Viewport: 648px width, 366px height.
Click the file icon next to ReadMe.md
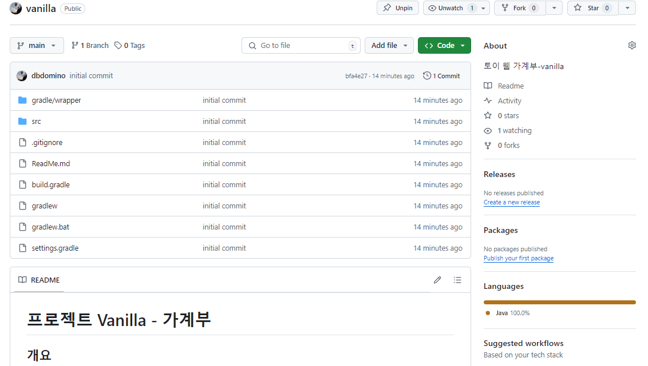coord(23,164)
